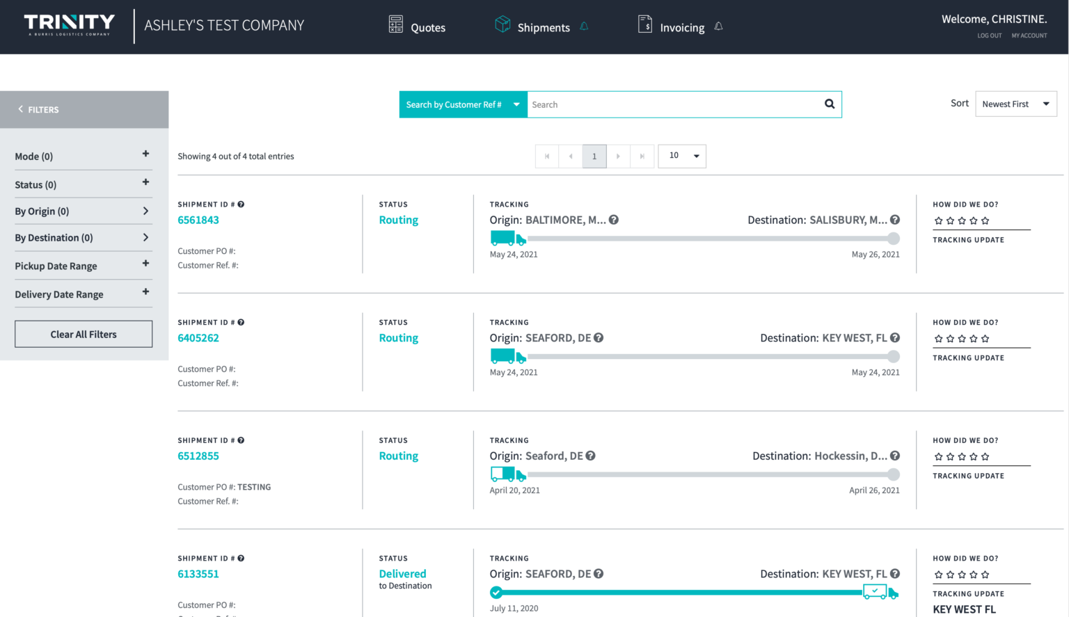This screenshot has height=617, width=1069.
Task: Open shipment ID 6512855 link
Action: tap(198, 456)
